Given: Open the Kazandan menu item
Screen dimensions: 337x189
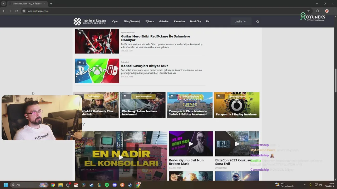Looking at the screenshot, I should tap(179, 22).
